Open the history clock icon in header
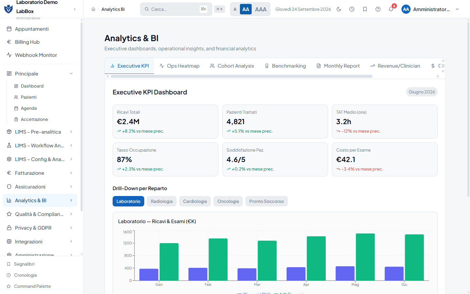Screen dimensions: 470x294 coord(352,9)
